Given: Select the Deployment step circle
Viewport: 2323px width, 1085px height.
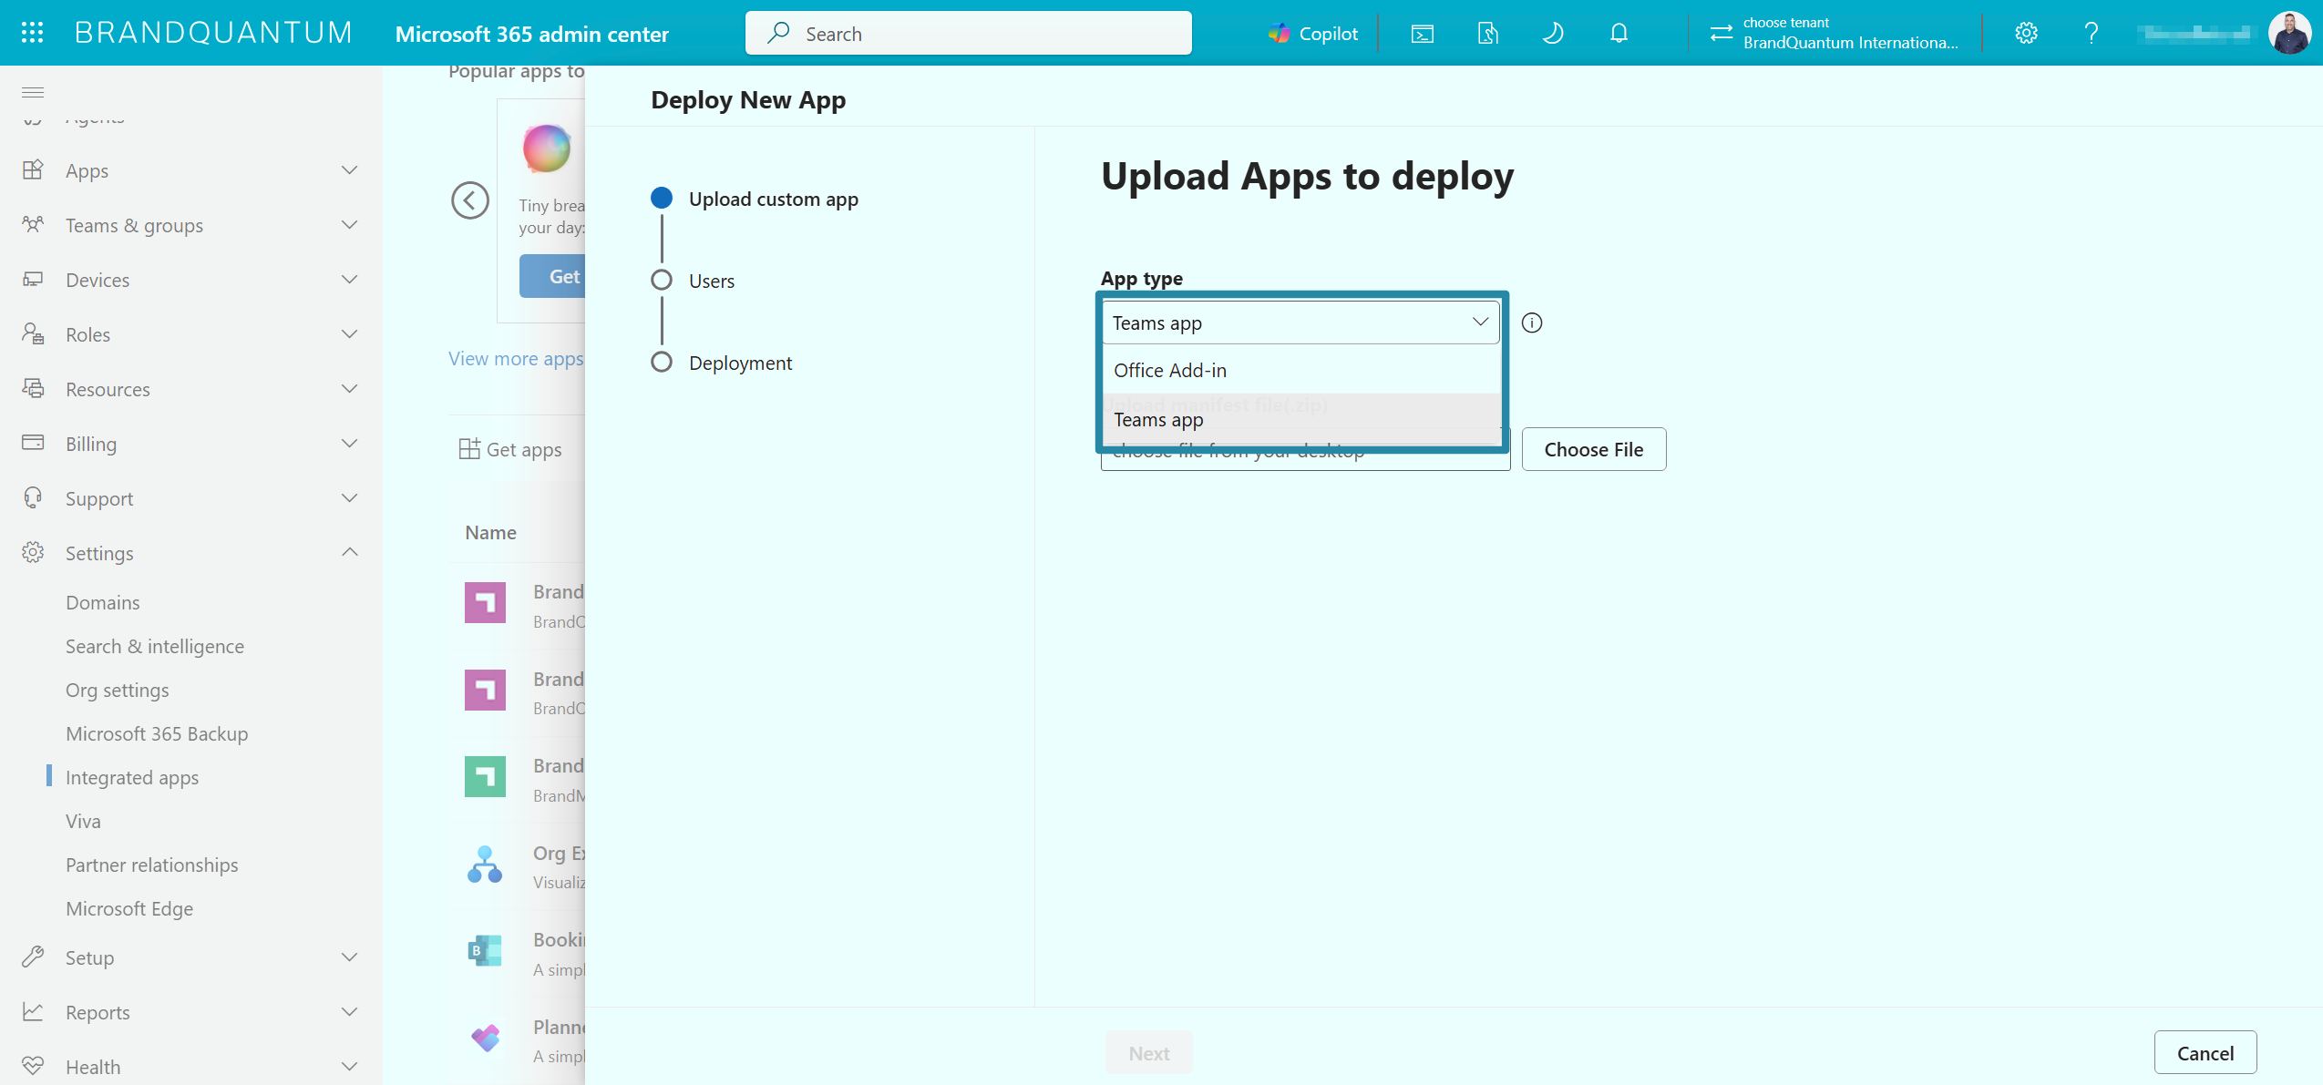Looking at the screenshot, I should pos(662,362).
